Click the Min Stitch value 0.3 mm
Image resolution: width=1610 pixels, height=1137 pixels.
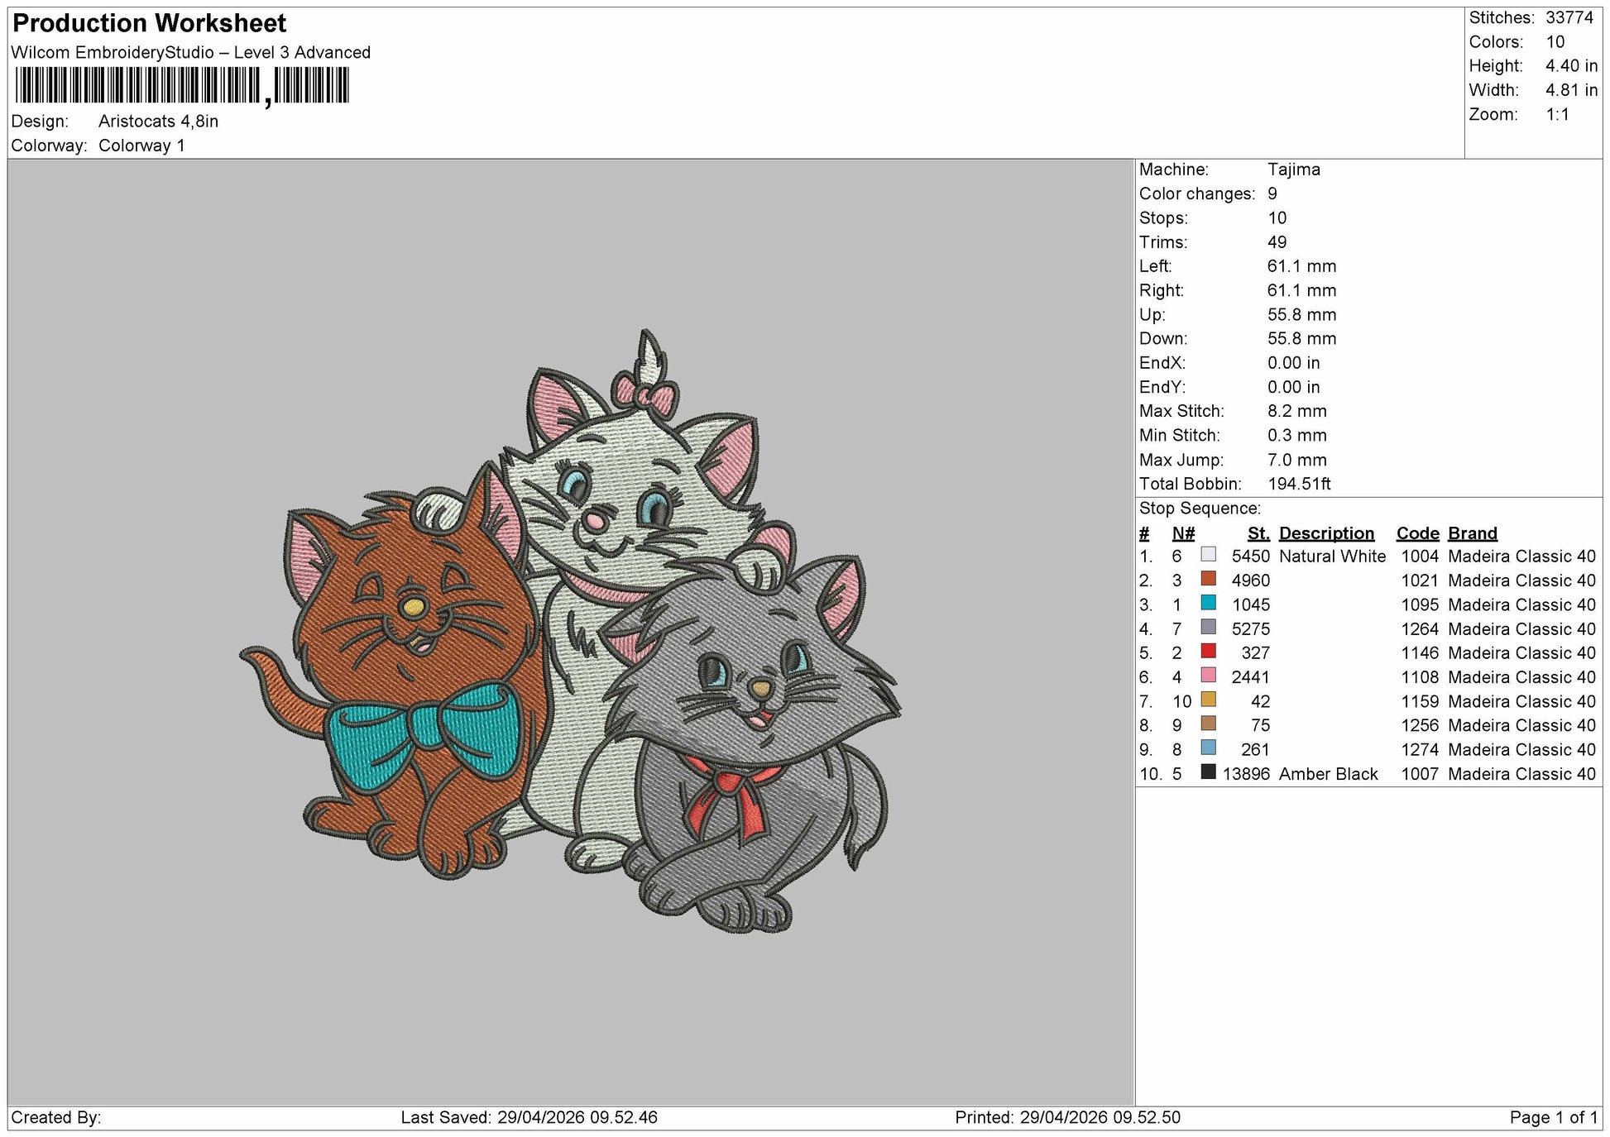click(x=1297, y=435)
